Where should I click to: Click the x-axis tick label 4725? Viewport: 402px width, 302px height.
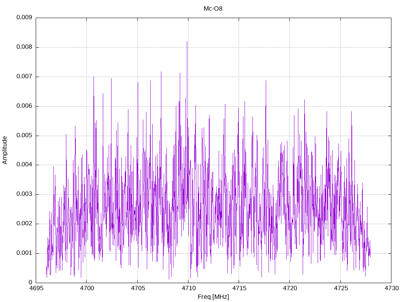[341, 288]
